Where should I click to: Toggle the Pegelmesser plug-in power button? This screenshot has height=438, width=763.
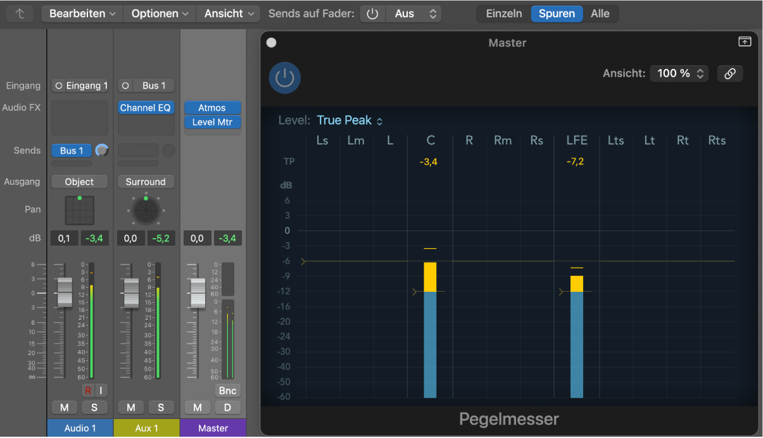click(x=285, y=78)
